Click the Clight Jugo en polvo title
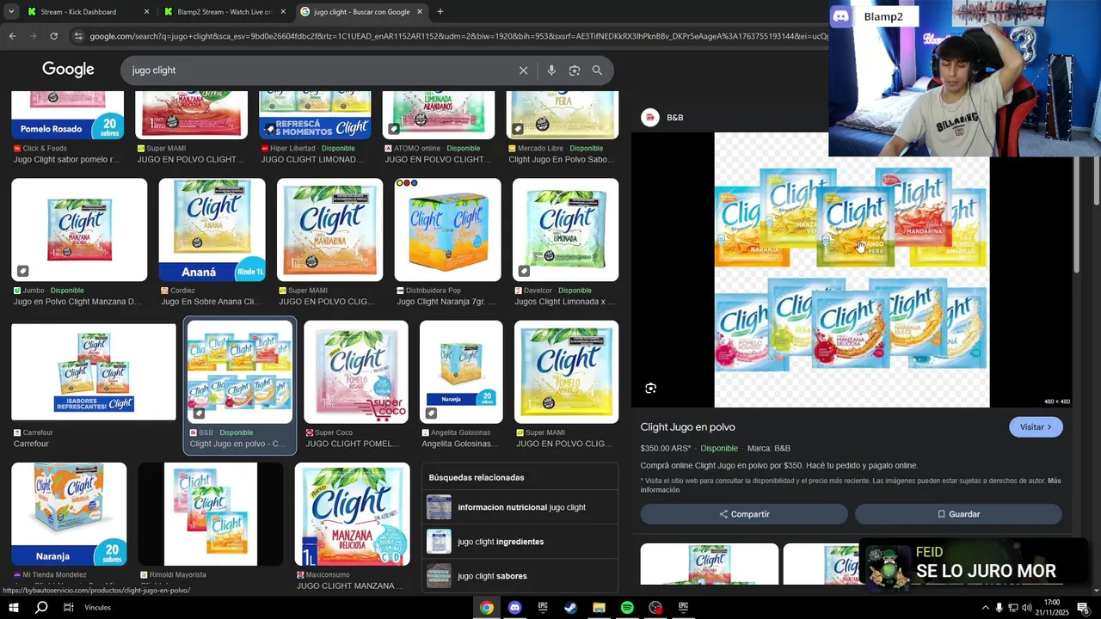The width and height of the screenshot is (1101, 619). [687, 427]
